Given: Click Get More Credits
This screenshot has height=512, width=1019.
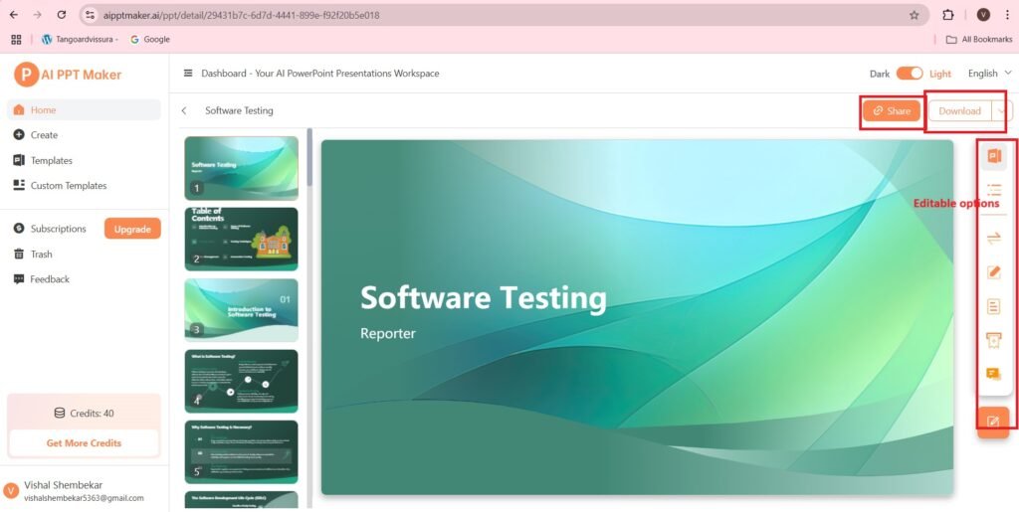Looking at the screenshot, I should pos(84,443).
